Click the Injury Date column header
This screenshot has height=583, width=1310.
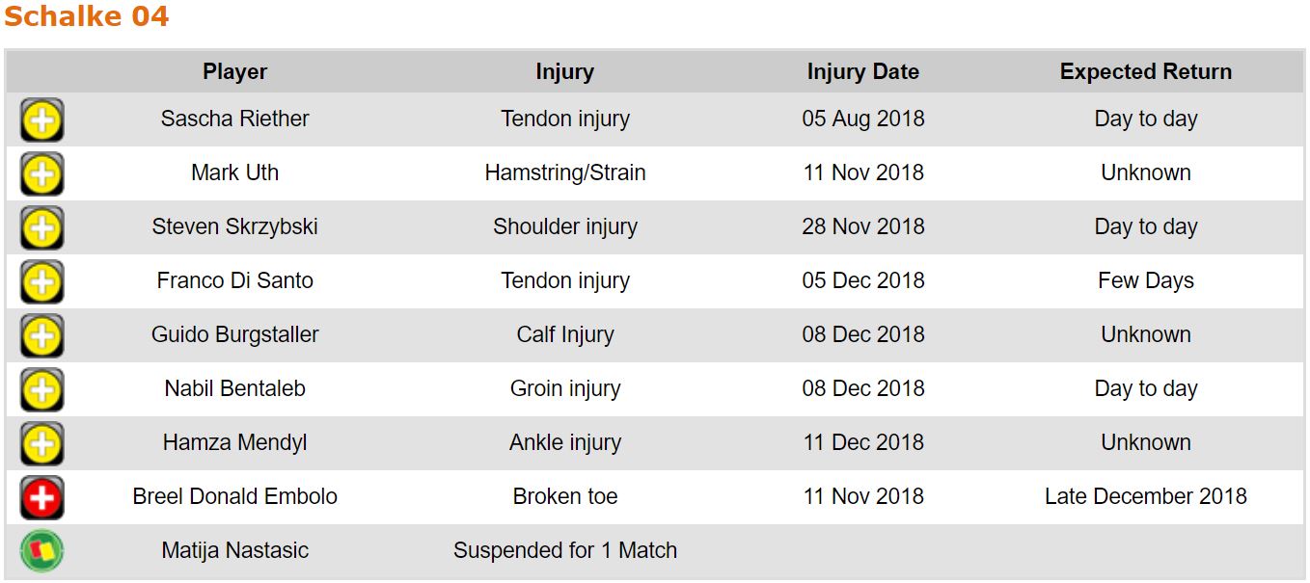pyautogui.click(x=862, y=72)
